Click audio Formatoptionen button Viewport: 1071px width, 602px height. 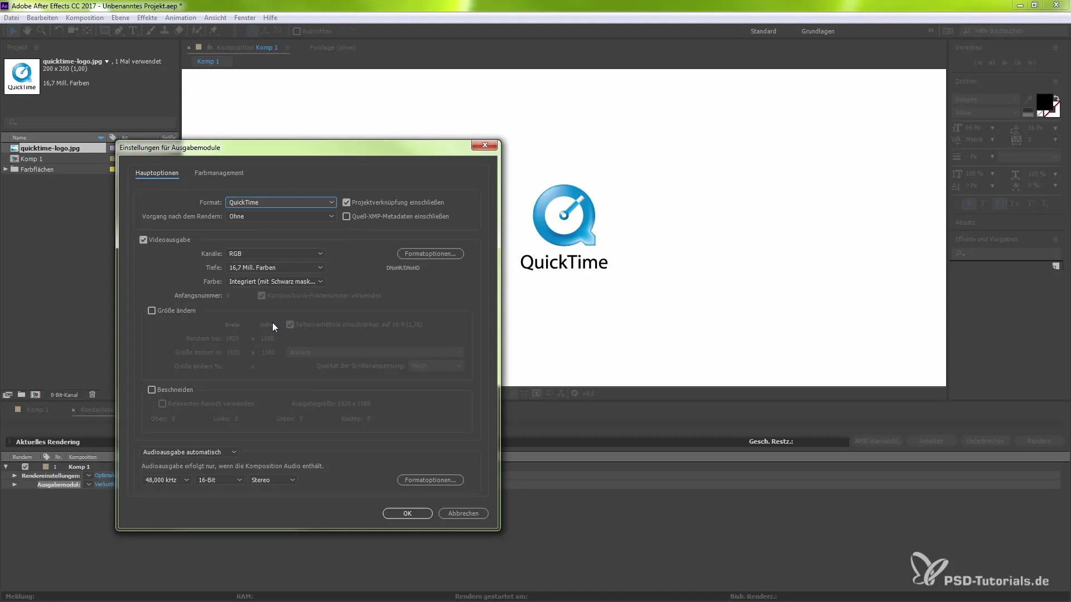430,480
